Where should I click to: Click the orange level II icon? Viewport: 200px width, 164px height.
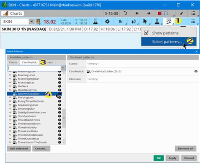coord(38,22)
